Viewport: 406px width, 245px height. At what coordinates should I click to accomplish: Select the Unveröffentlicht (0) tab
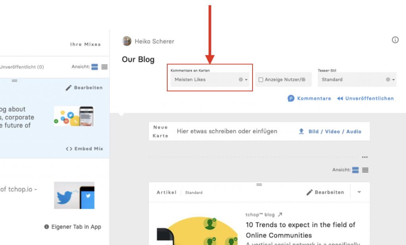(22, 67)
